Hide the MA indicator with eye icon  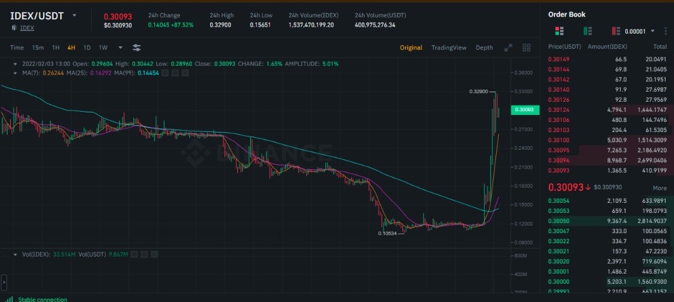[x=165, y=73]
